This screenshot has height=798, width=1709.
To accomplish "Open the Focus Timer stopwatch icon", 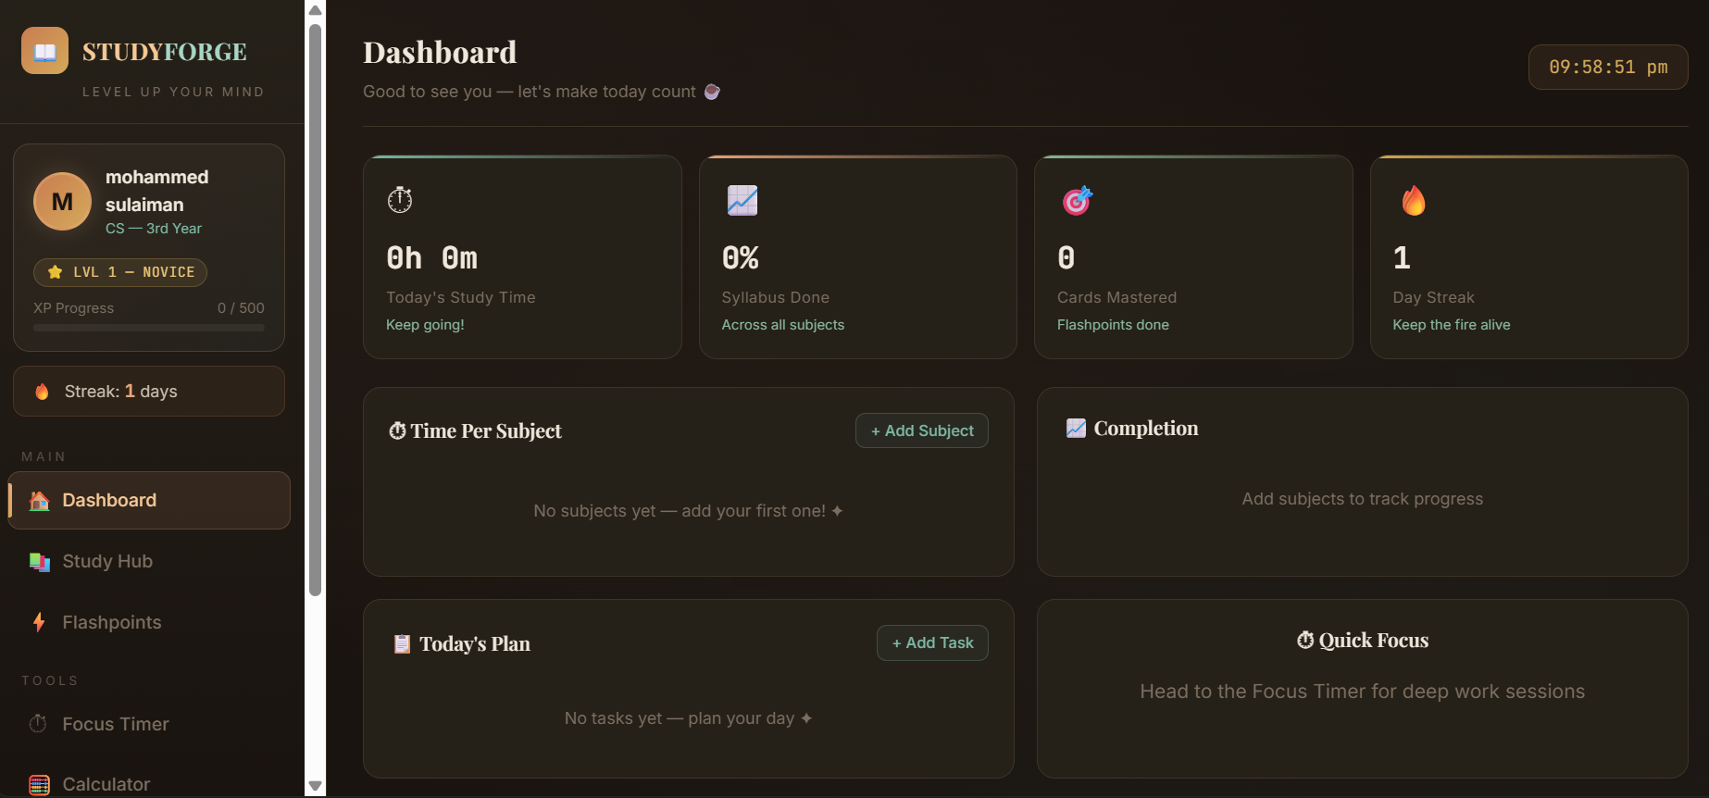I will [38, 723].
